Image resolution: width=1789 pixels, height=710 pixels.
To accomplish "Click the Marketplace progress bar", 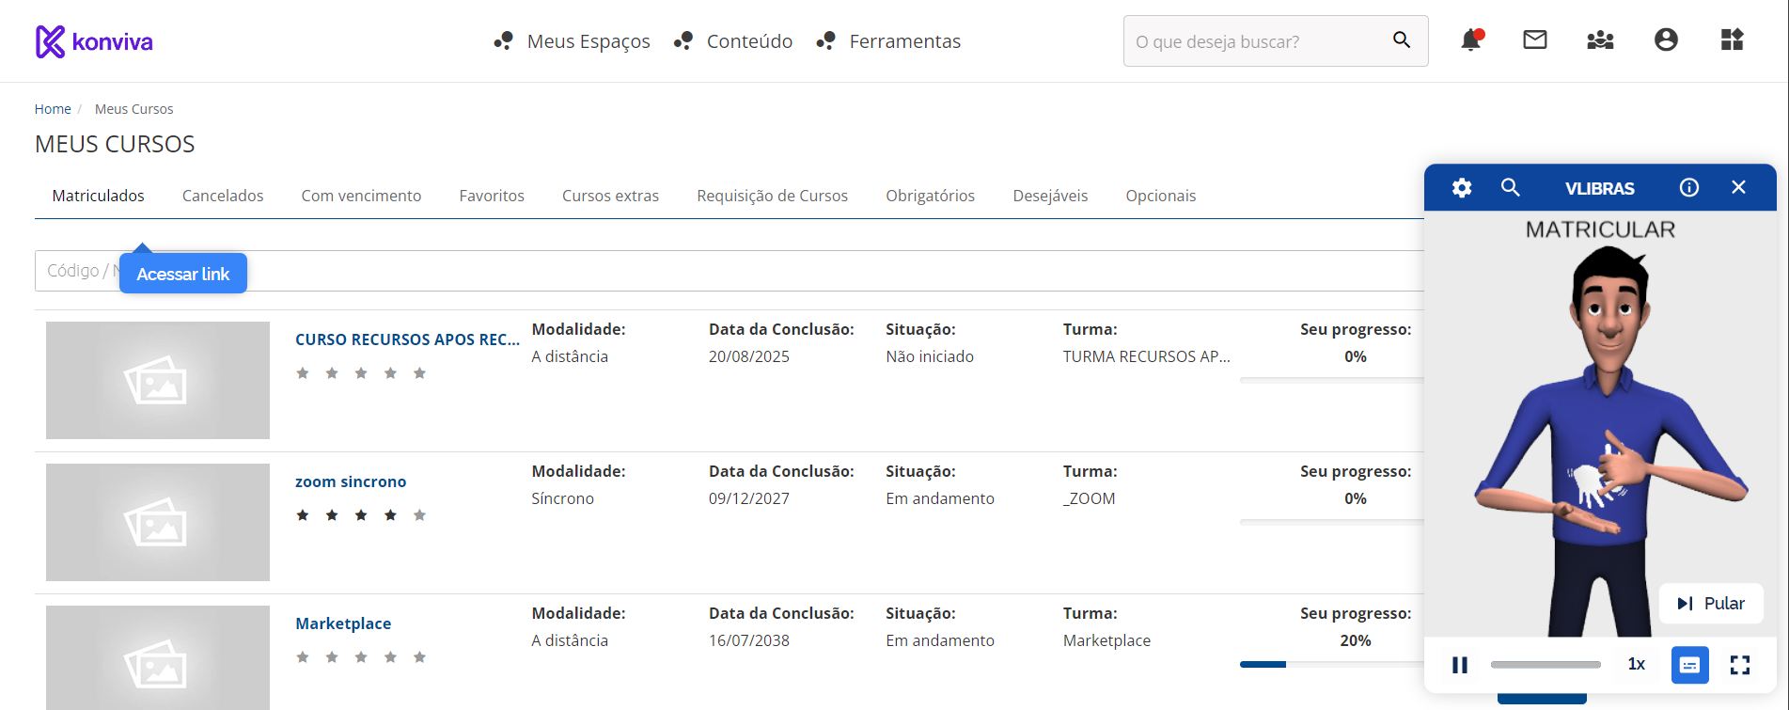I will coord(1332,664).
